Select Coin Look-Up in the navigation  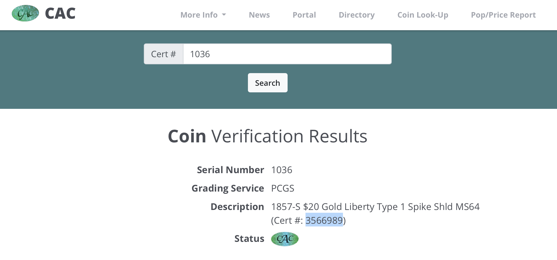point(423,15)
